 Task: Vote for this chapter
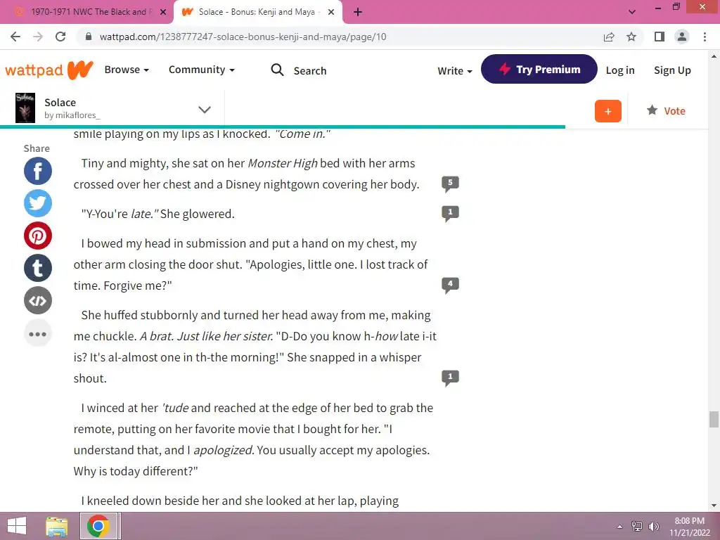click(666, 110)
